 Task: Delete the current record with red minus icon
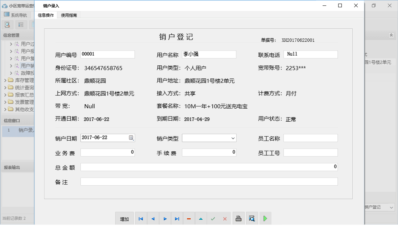pyautogui.click(x=189, y=218)
